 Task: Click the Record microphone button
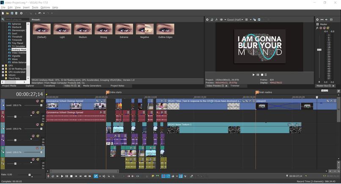(x=48, y=176)
